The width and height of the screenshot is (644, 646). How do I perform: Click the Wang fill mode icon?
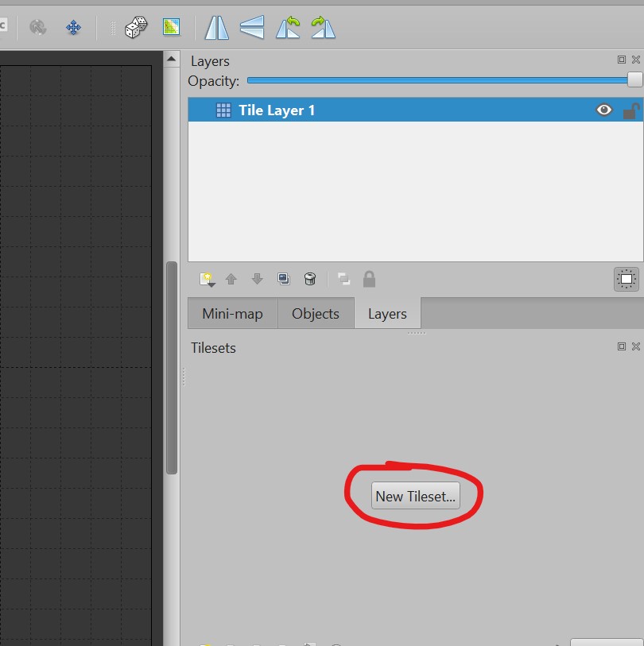(172, 28)
